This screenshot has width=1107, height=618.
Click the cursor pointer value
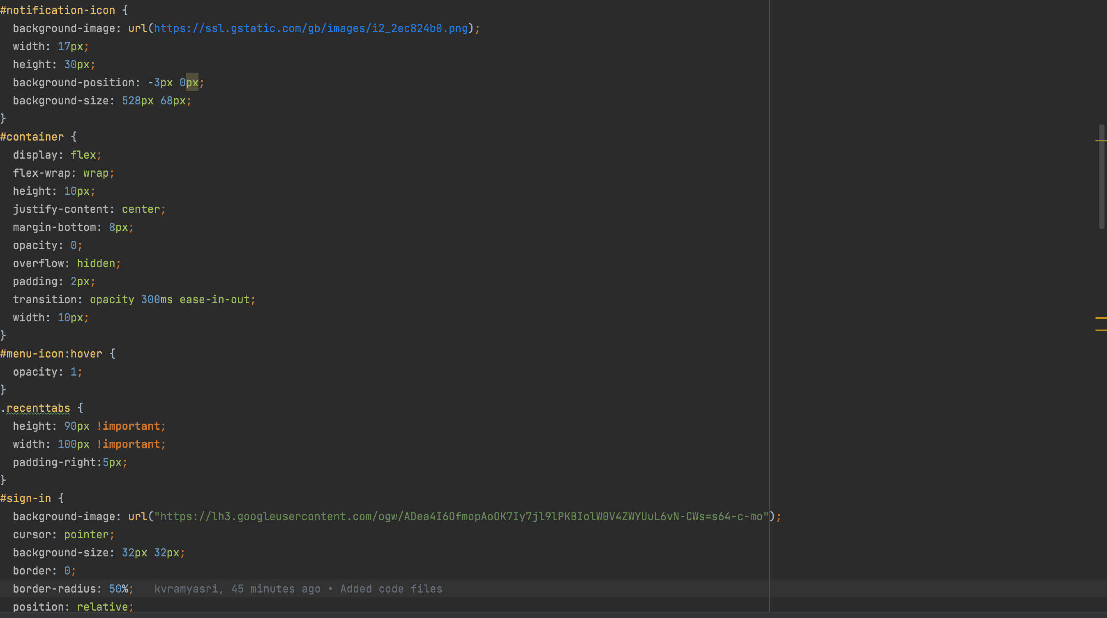[x=86, y=535]
